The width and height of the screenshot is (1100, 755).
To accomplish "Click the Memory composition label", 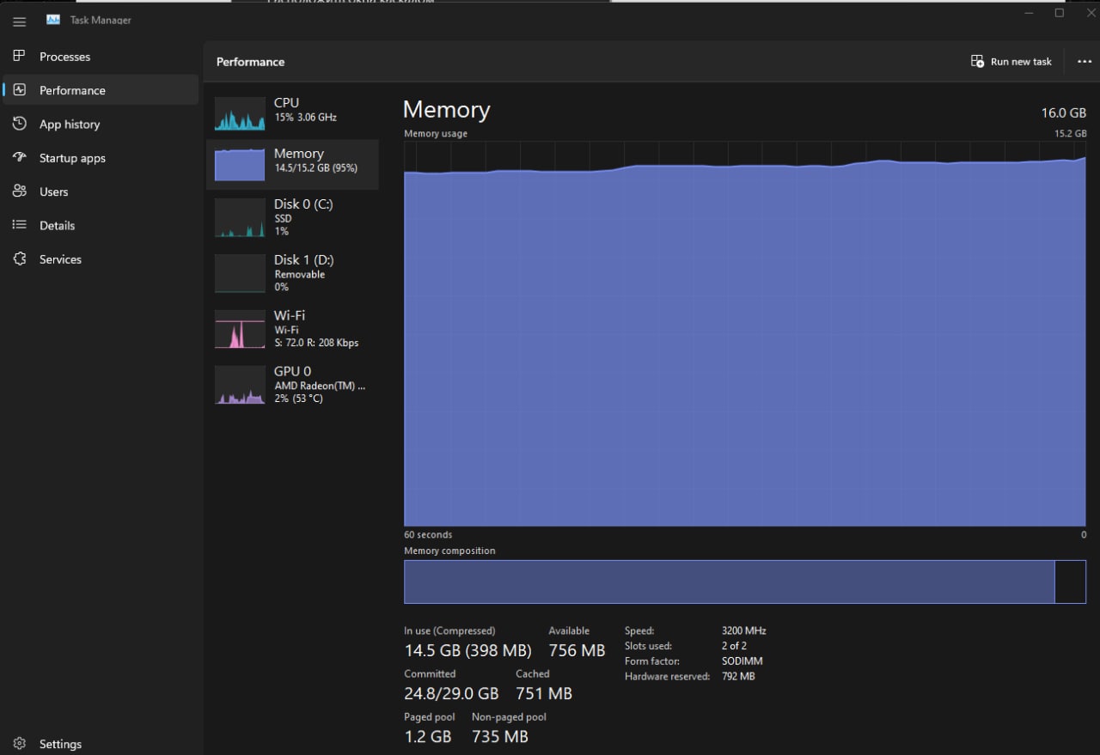I will pyautogui.click(x=449, y=551).
